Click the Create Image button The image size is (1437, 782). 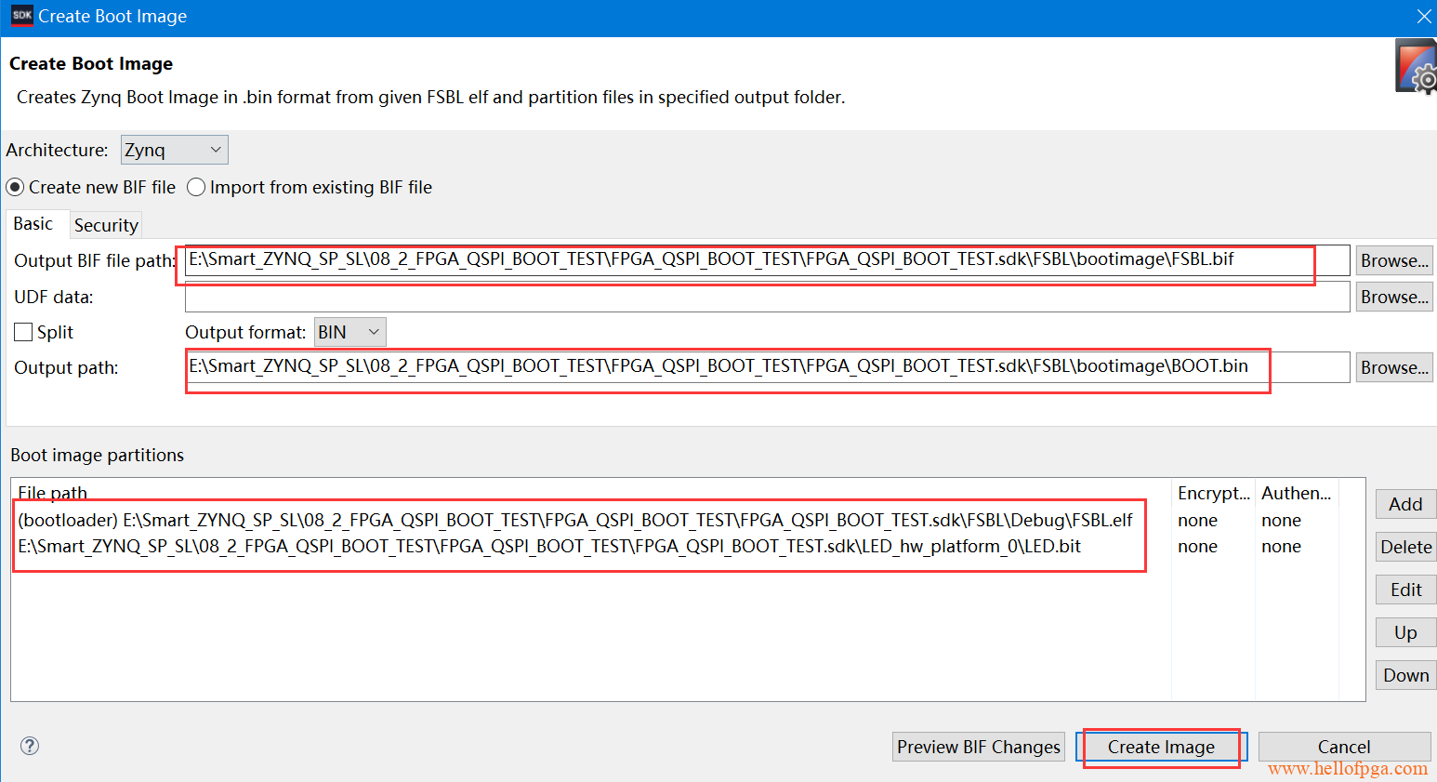click(1160, 747)
